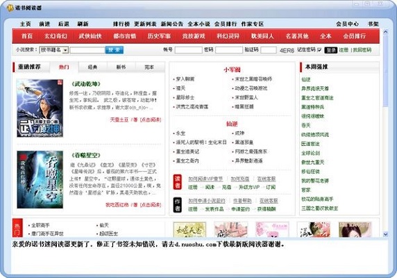Open 异界流氓天尊 in 本周强推
The image size is (397, 278).
pos(315,89)
